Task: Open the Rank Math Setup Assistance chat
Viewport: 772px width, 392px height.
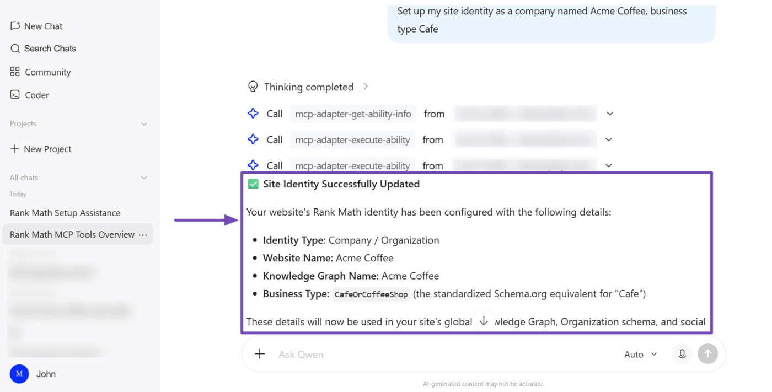Action: (65, 213)
